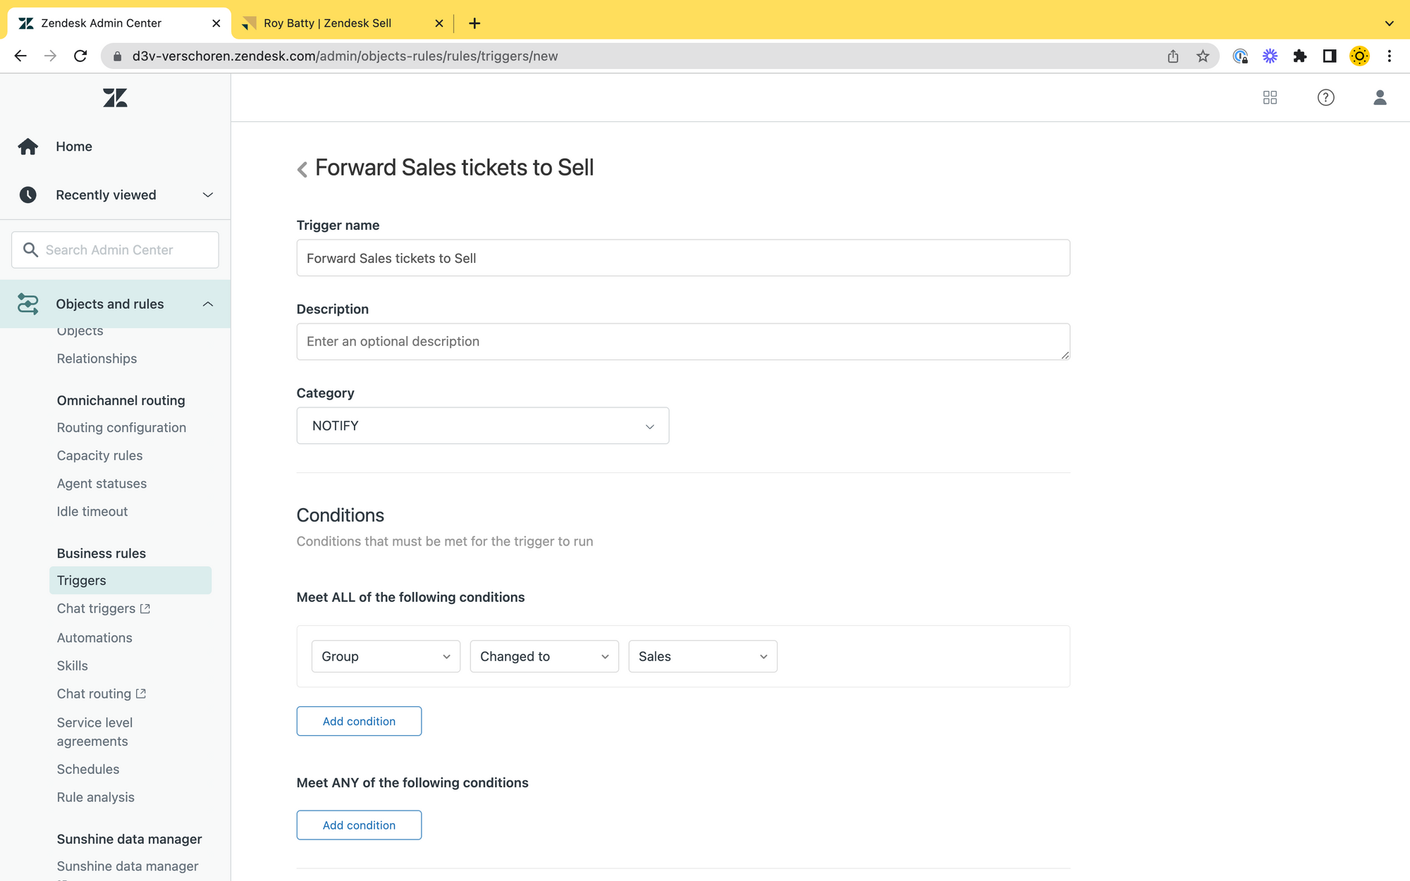Image resolution: width=1410 pixels, height=881 pixels.
Task: Expand the Recently viewed section
Action: click(x=208, y=195)
